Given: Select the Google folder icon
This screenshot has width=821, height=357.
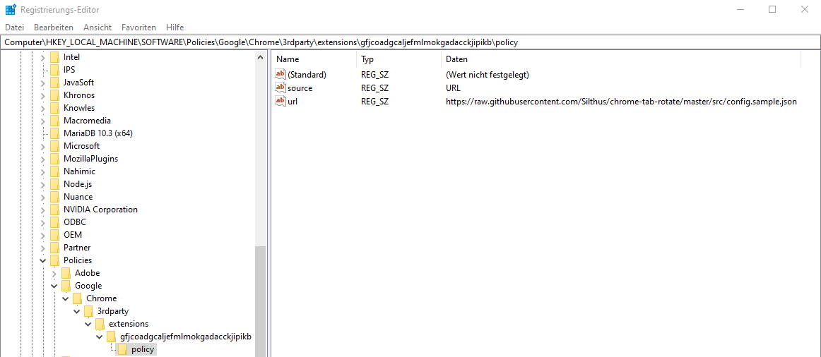Looking at the screenshot, I should pos(66,286).
